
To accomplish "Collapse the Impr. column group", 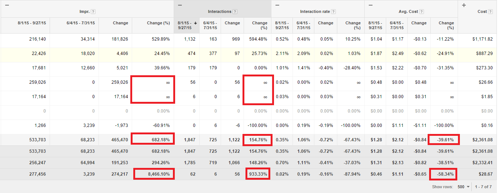I will pos(7,5).
